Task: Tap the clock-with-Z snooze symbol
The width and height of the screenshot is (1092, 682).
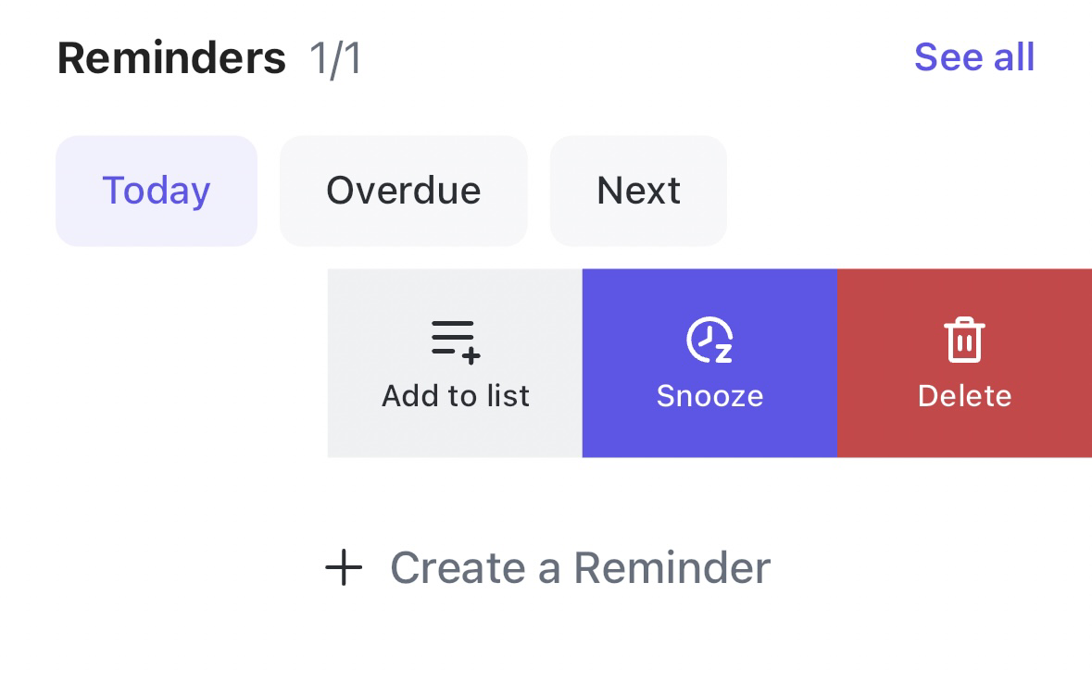Action: pos(709,340)
